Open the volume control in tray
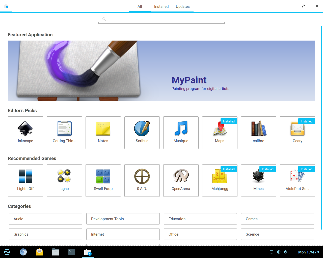This screenshot has width=323, height=258. click(279, 252)
